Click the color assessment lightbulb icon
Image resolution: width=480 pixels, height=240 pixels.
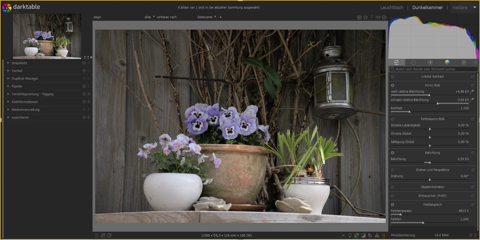[350, 235]
